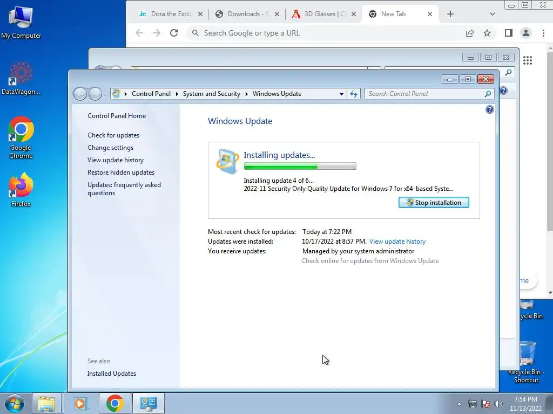
Task: Click Check for updates link
Action: click(x=113, y=135)
